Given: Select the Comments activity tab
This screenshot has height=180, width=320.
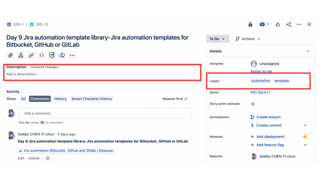Looking at the screenshot, I should [x=40, y=99].
